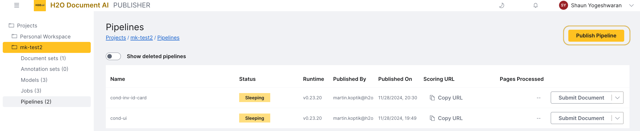Viewport: 640px width, 131px height.
Task: Open Models (3) section
Action: pyautogui.click(x=34, y=80)
